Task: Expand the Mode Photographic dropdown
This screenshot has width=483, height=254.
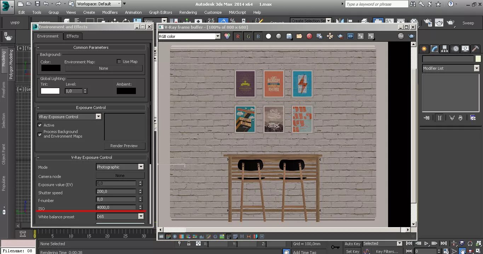Action: point(141,167)
